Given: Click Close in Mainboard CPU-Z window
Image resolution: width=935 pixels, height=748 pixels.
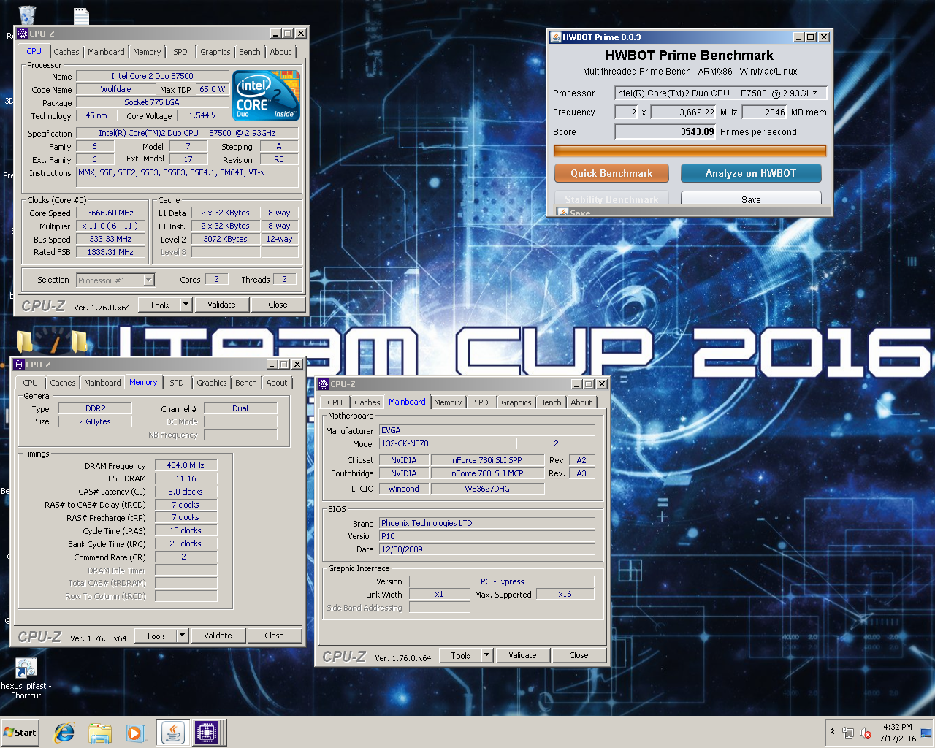Looking at the screenshot, I should click(579, 655).
